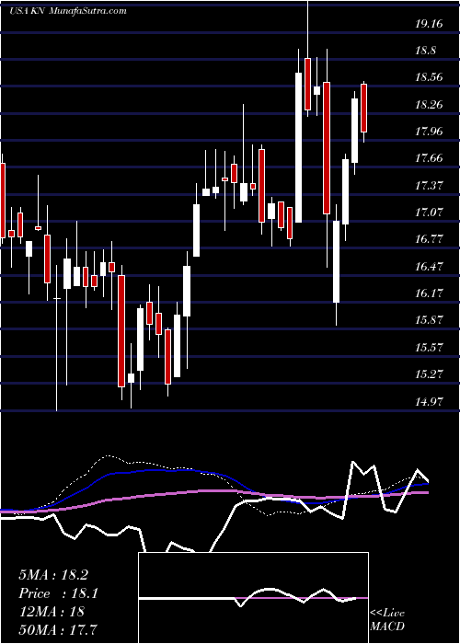The width and height of the screenshot is (460, 644).
Task: Click the 50MA : 17.7 reading
Action: pyautogui.click(x=58, y=629)
